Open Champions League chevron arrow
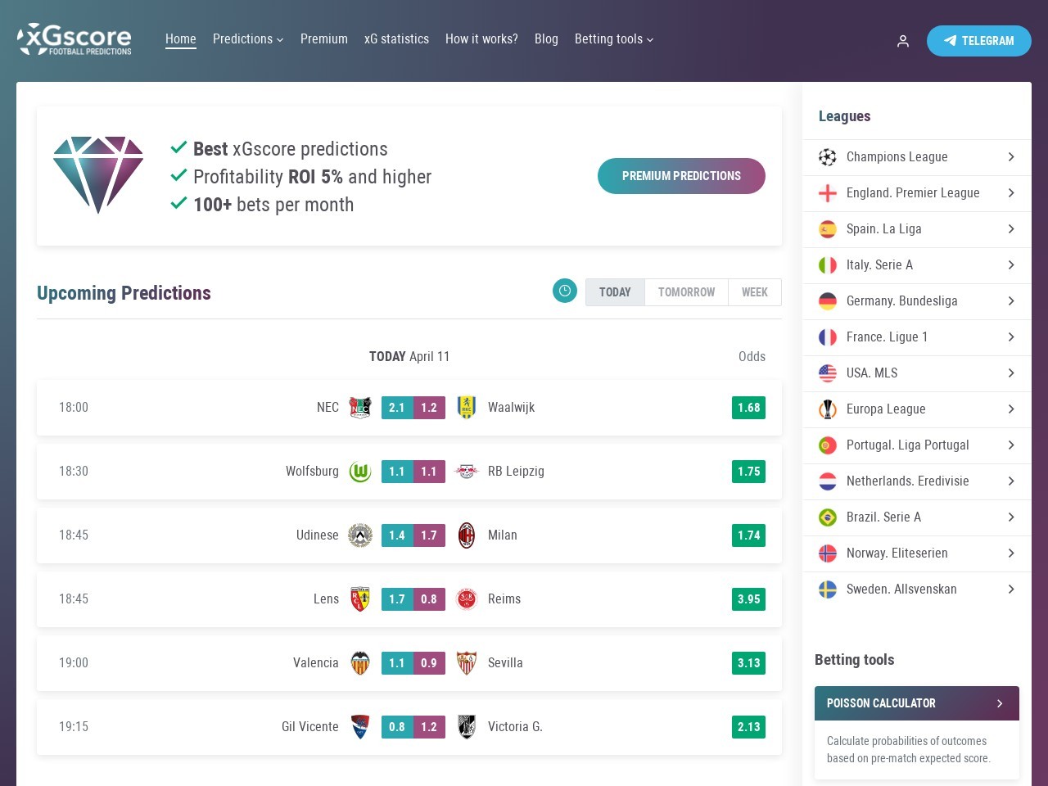The width and height of the screenshot is (1048, 786). coord(1011,156)
